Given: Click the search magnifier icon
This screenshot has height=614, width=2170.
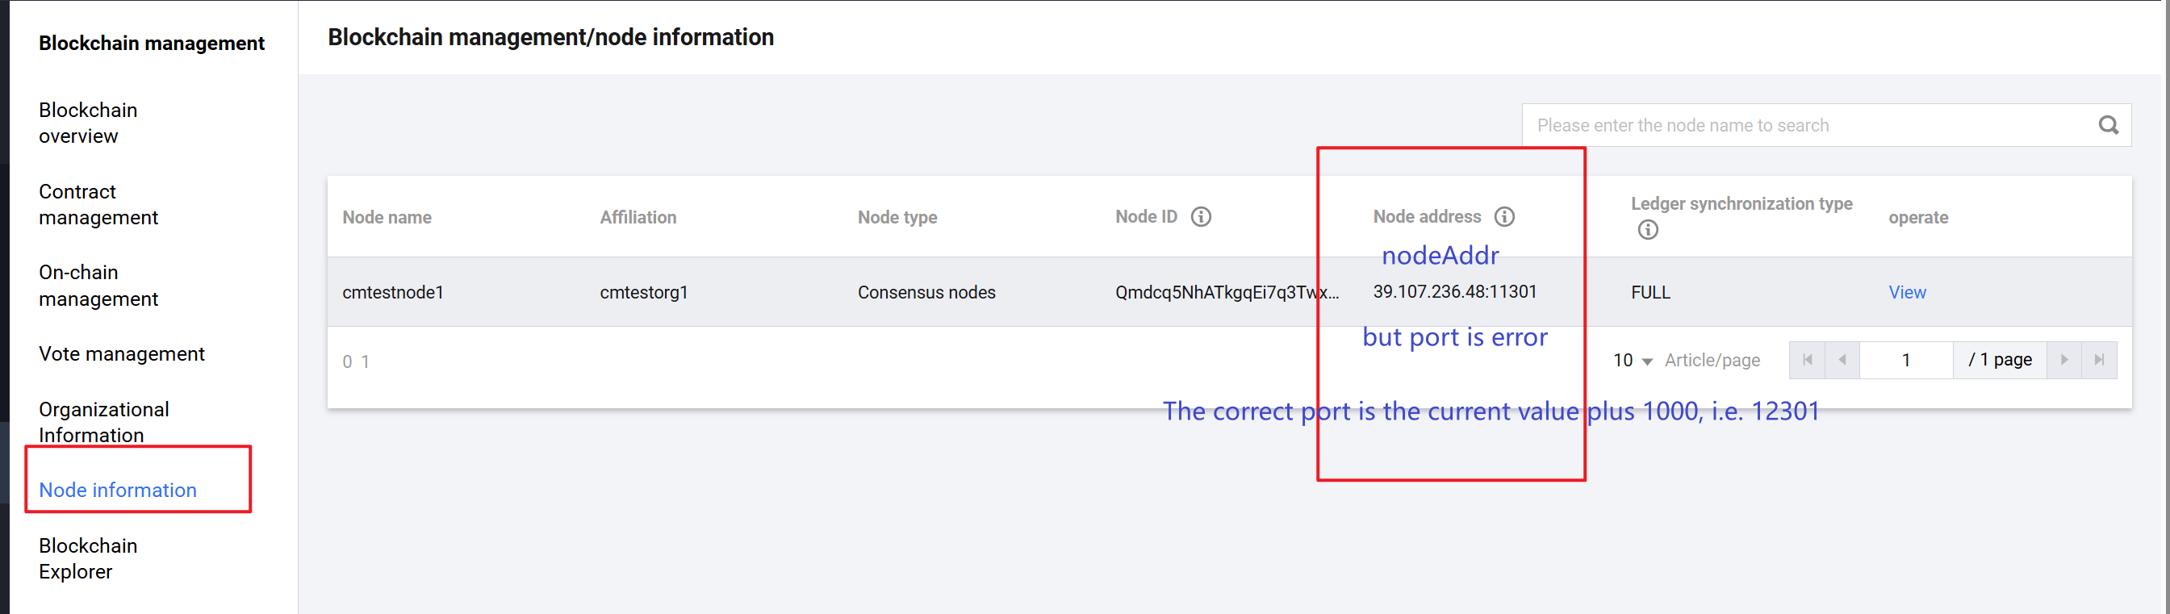Looking at the screenshot, I should coord(2108,126).
